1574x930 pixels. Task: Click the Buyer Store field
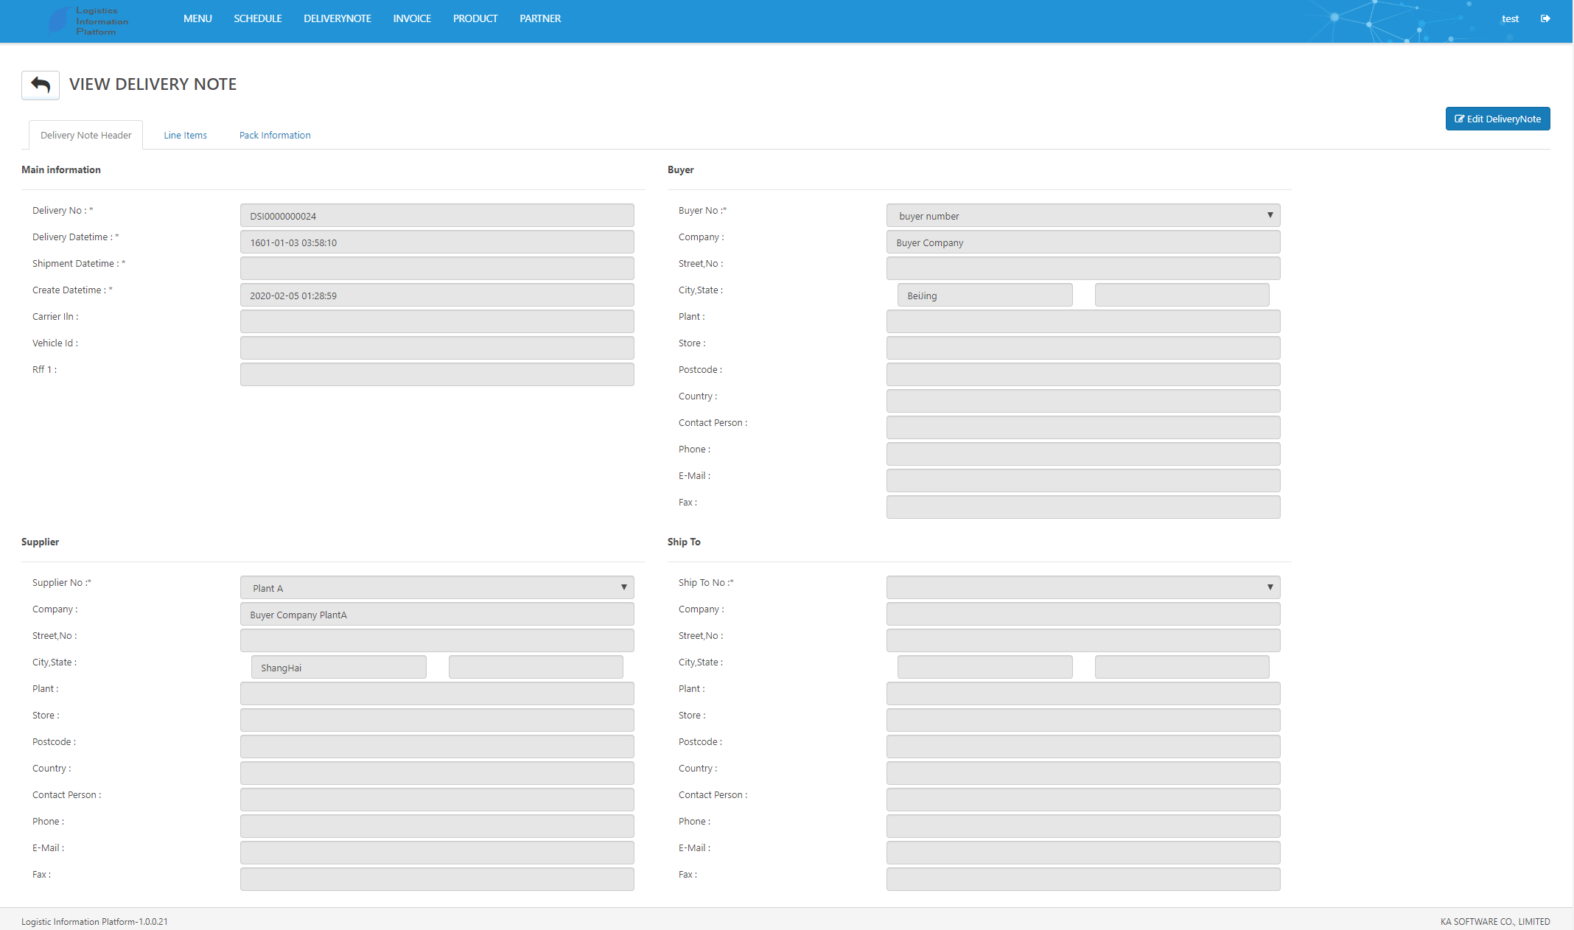point(1083,348)
